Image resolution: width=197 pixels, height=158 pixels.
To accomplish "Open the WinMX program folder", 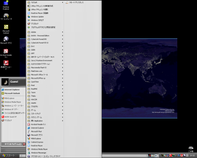I will click(x=45, y=103).
